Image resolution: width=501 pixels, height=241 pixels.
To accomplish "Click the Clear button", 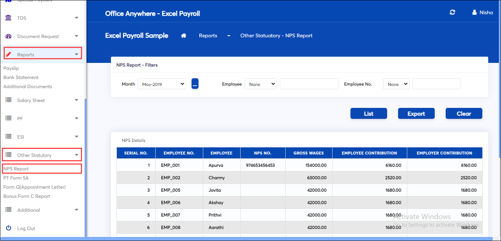I will [x=464, y=113].
